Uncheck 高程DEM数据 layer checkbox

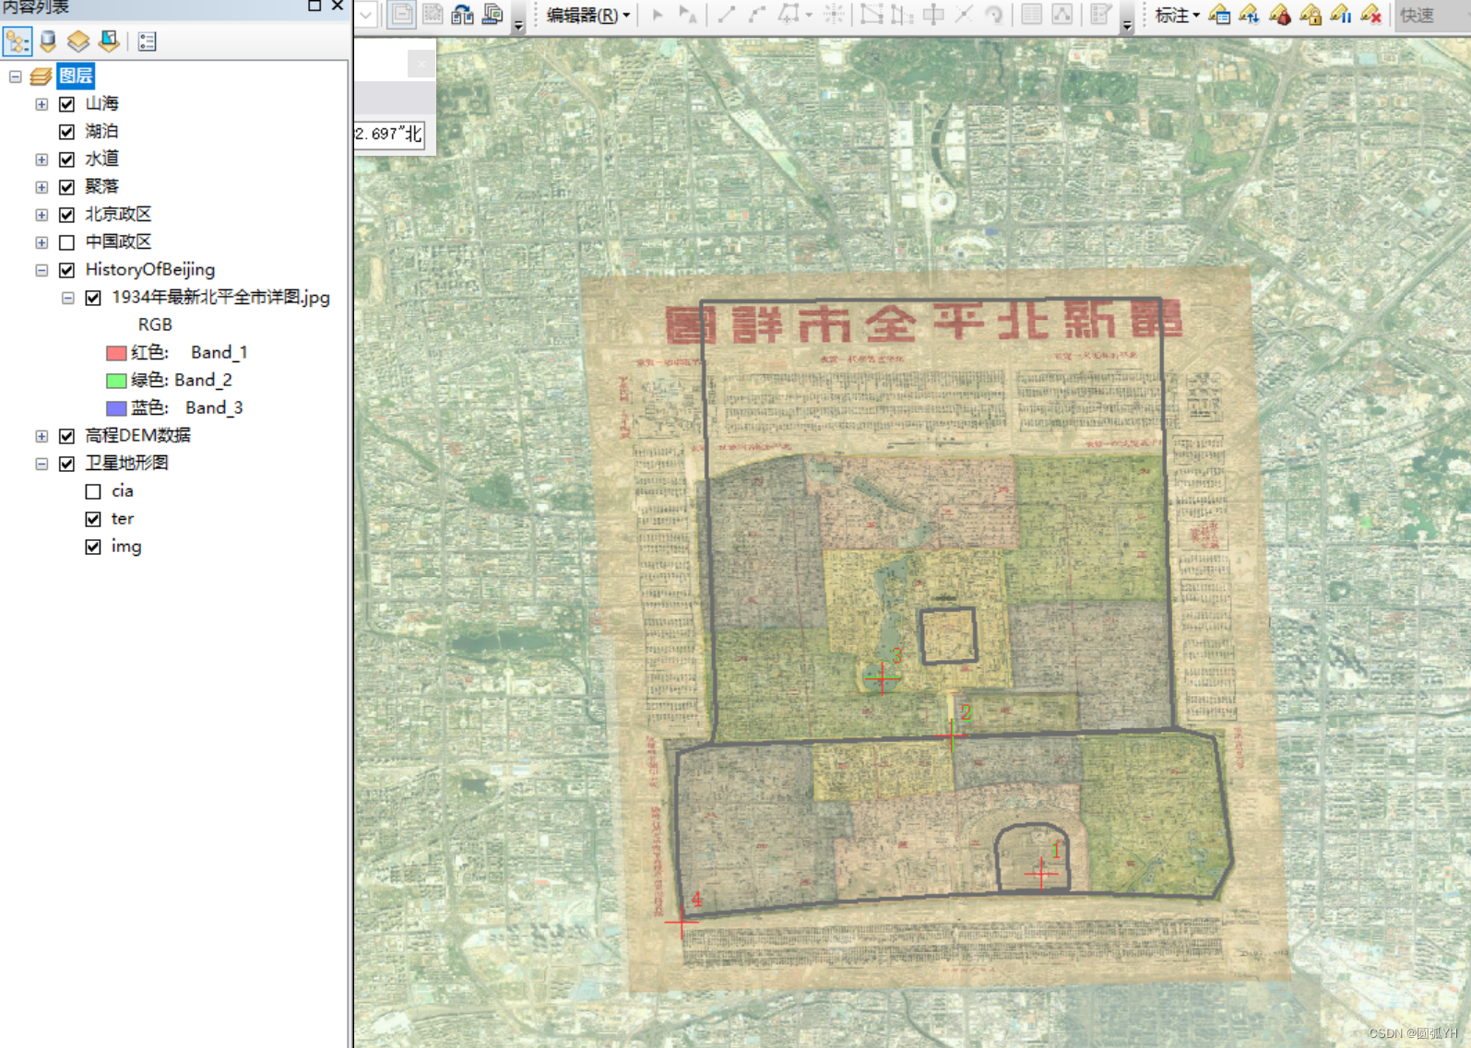tap(66, 436)
